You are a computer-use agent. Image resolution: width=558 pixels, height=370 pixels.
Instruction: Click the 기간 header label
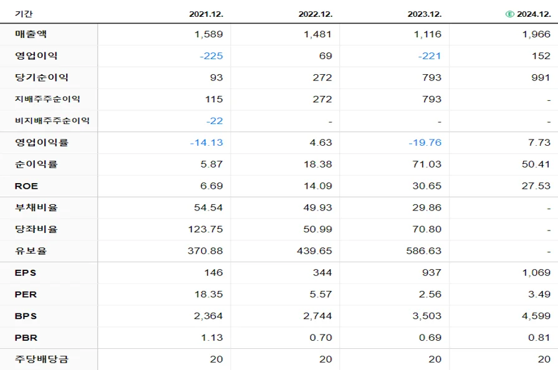(24, 14)
